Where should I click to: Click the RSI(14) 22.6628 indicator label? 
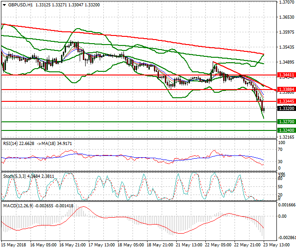[19, 144]
